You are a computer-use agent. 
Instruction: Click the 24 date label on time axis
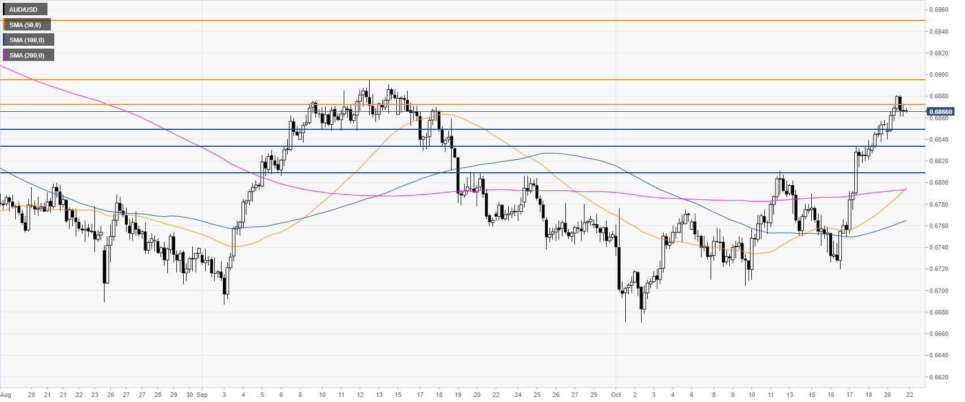point(518,395)
